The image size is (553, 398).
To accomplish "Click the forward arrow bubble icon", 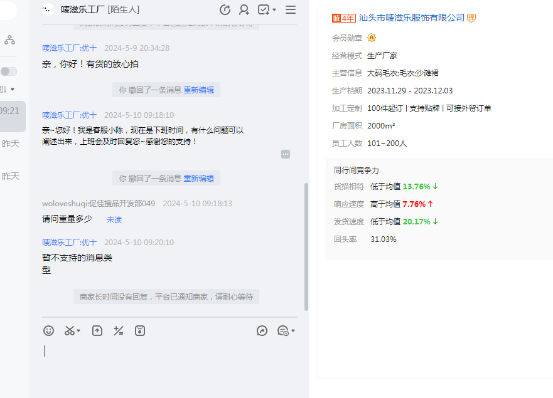I will point(262,331).
